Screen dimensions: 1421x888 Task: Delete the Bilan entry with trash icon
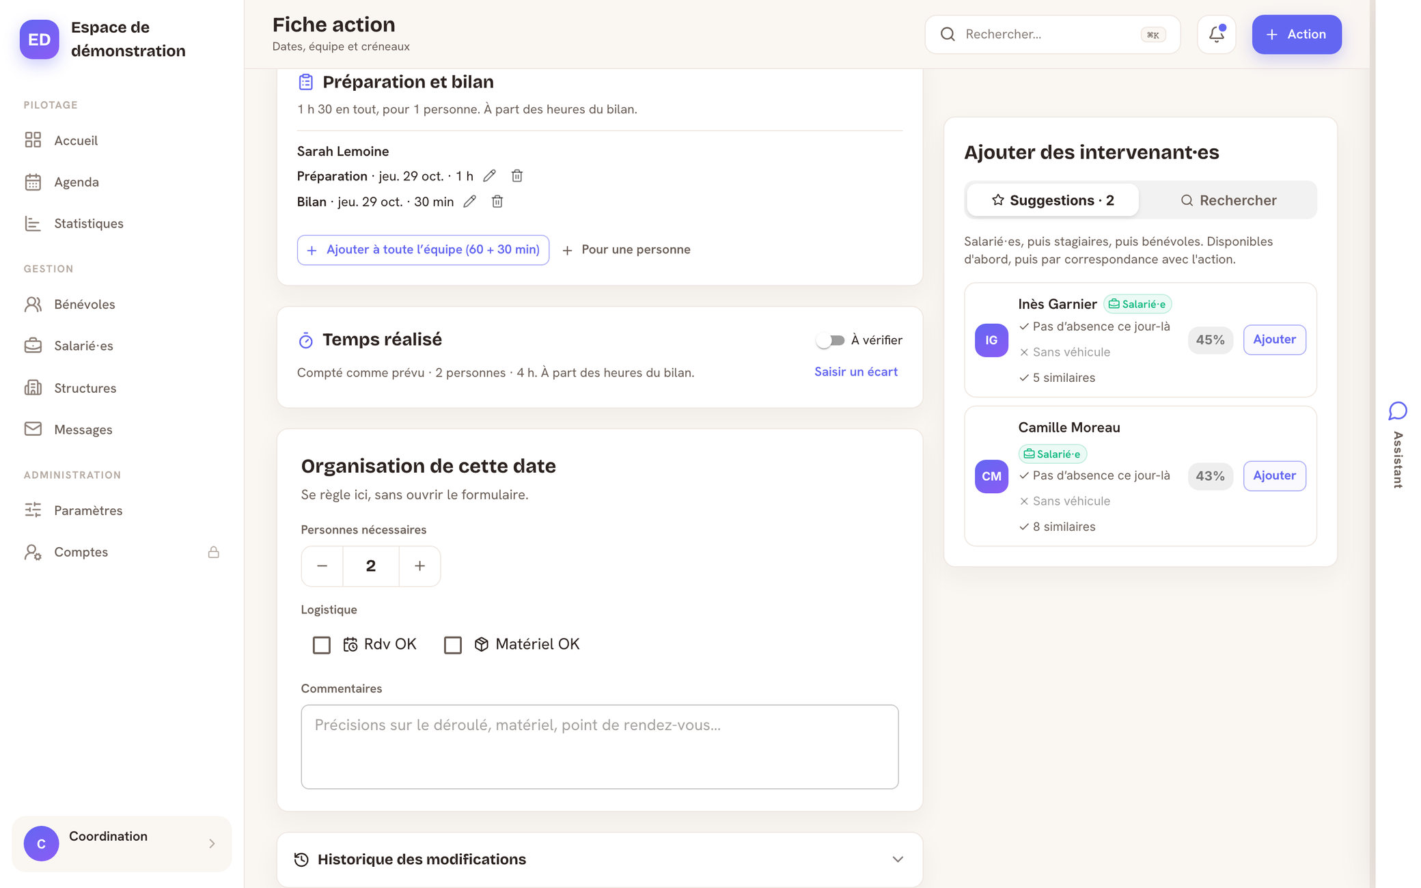(497, 202)
